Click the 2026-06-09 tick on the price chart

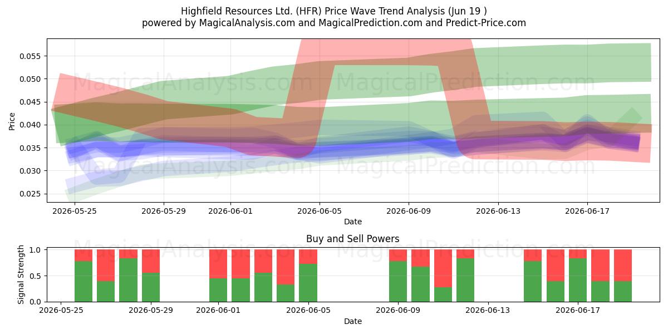[x=409, y=211]
